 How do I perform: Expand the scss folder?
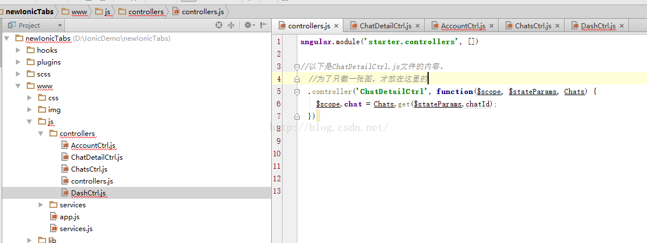18,74
